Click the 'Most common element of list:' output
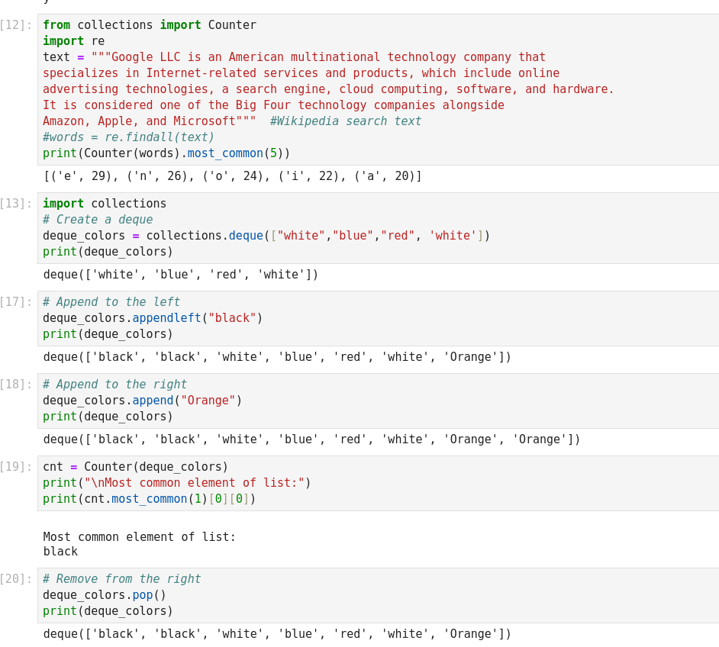The height and width of the screenshot is (647, 719). coord(140,537)
